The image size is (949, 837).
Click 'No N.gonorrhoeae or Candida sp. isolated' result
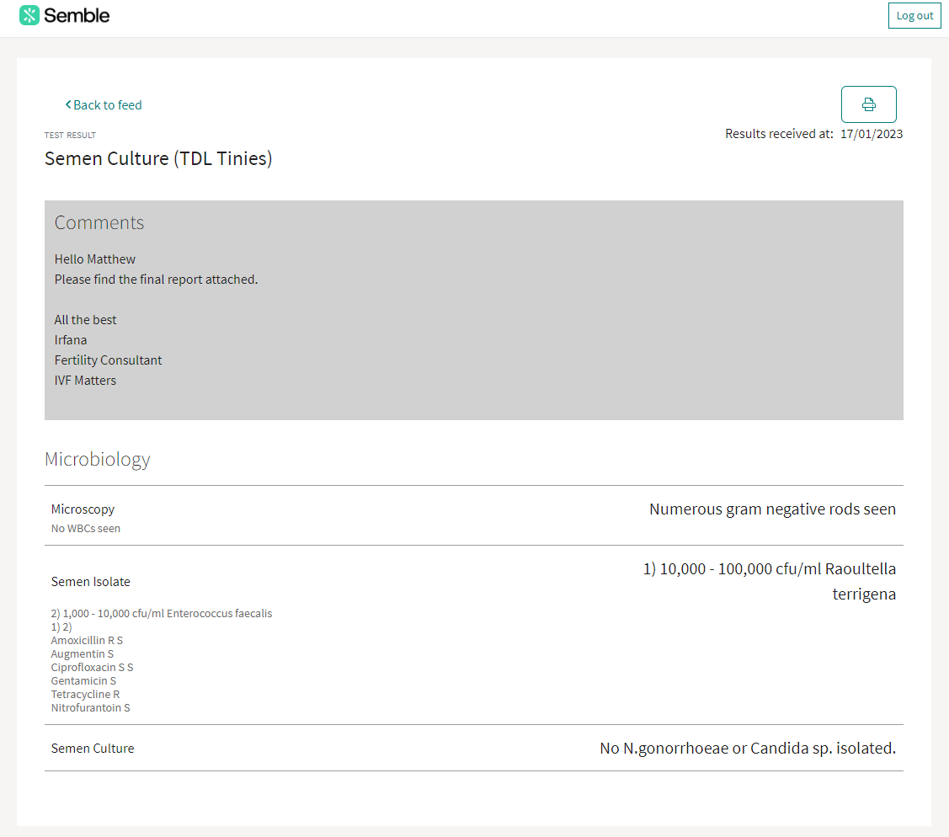coord(747,748)
